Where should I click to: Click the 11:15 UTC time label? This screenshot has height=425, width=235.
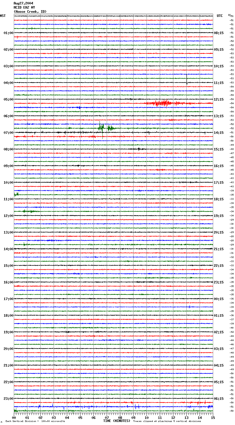(219, 83)
